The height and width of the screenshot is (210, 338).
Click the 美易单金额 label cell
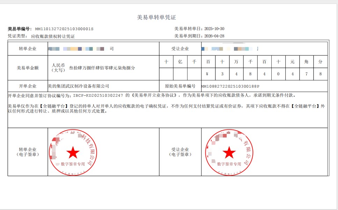28,68
